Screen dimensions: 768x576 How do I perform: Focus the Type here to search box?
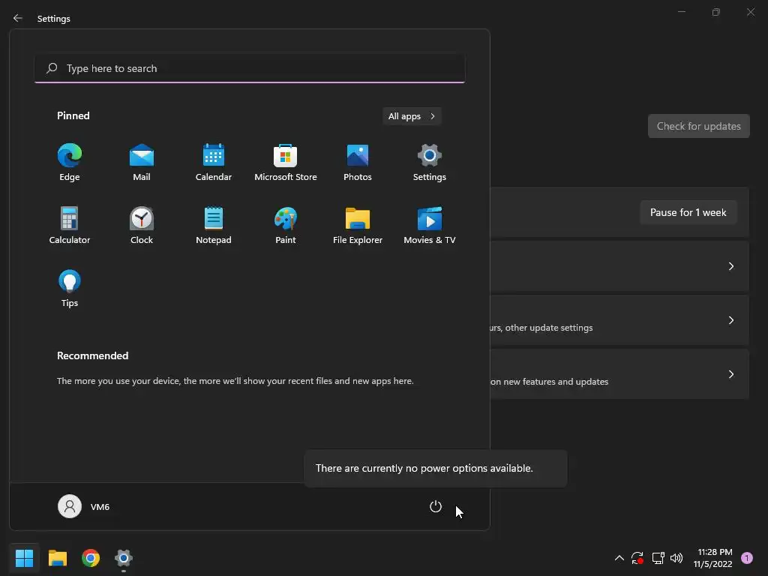250,68
